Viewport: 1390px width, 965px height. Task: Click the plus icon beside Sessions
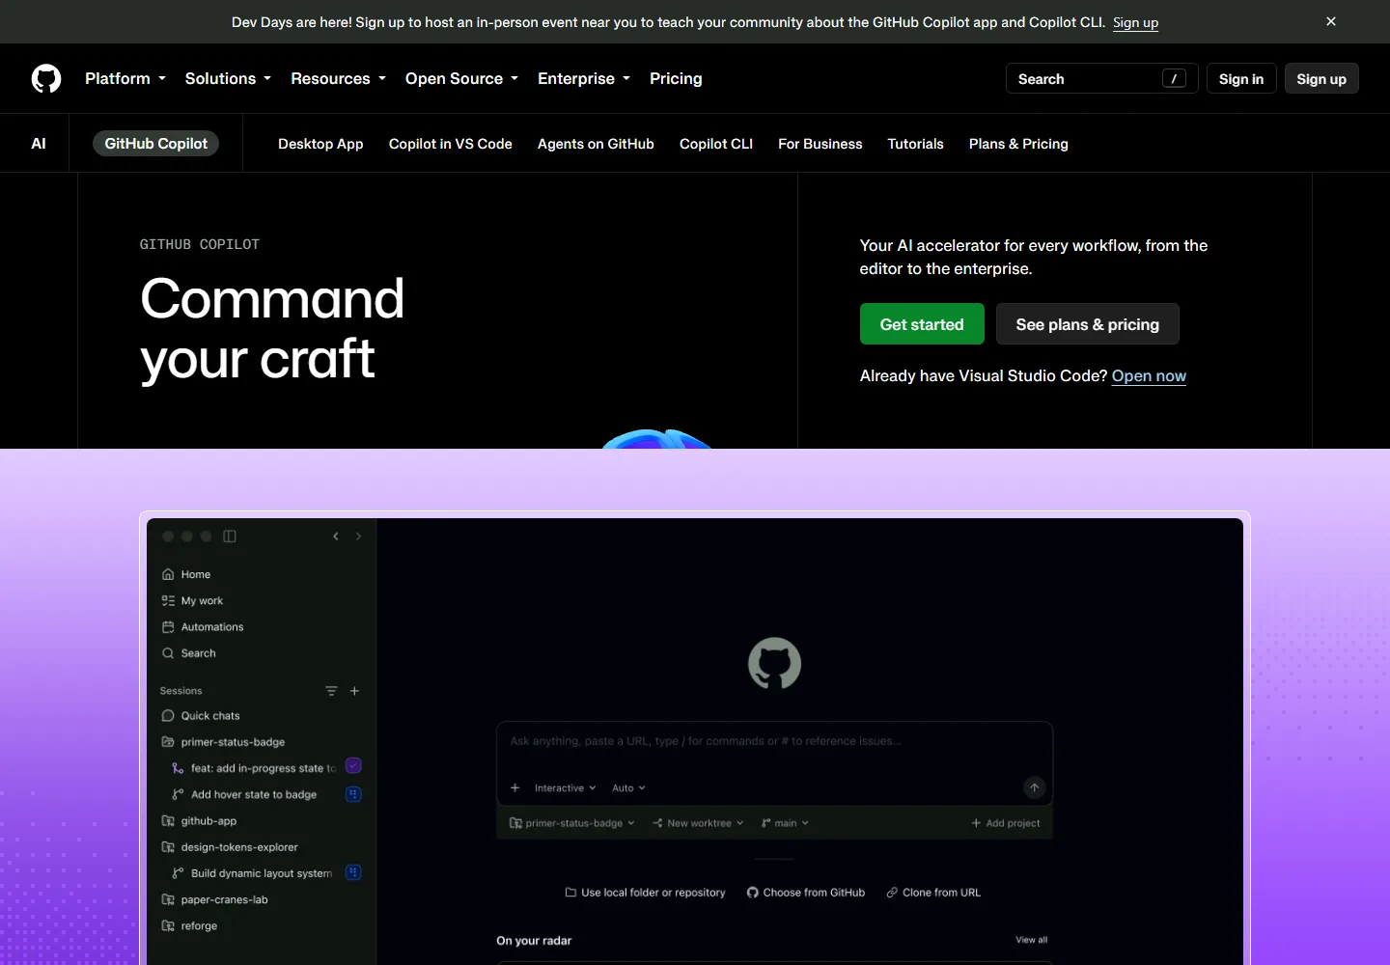point(354,691)
